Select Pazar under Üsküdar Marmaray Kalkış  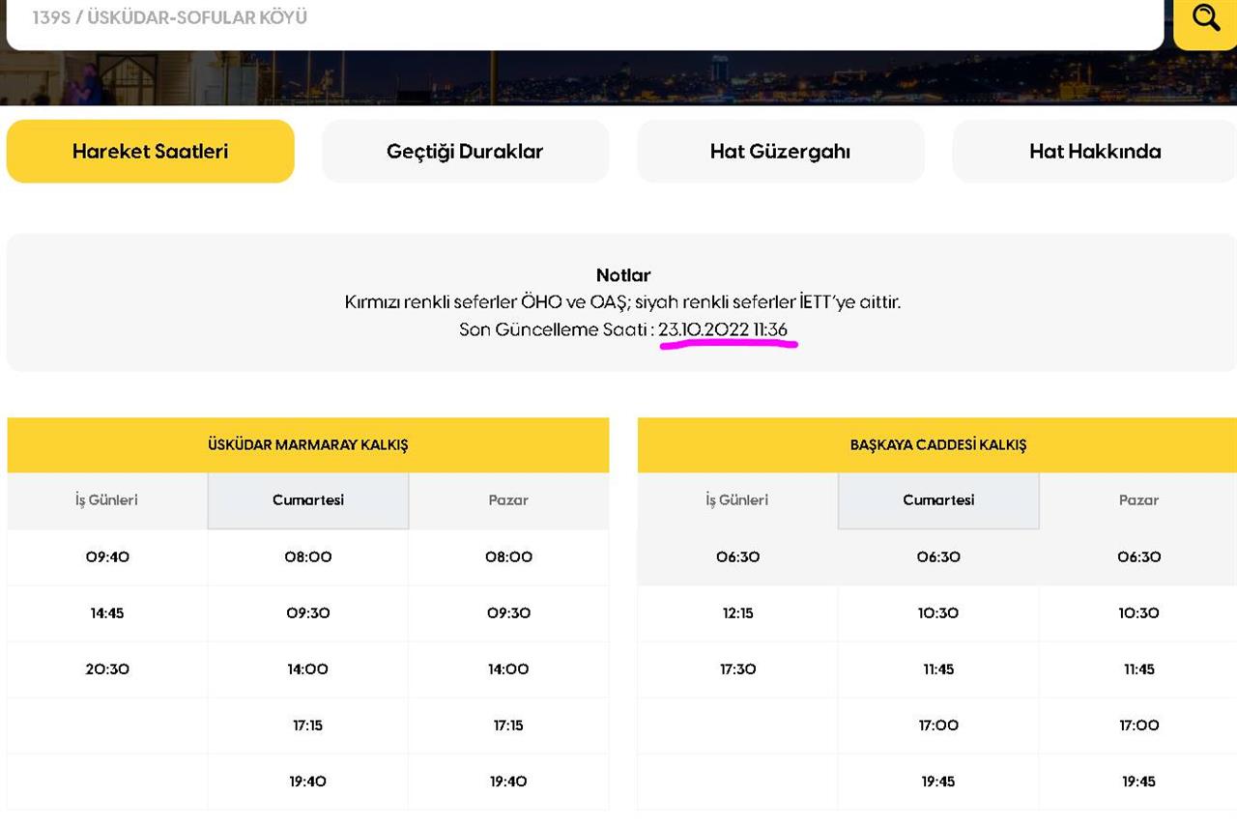pos(508,499)
